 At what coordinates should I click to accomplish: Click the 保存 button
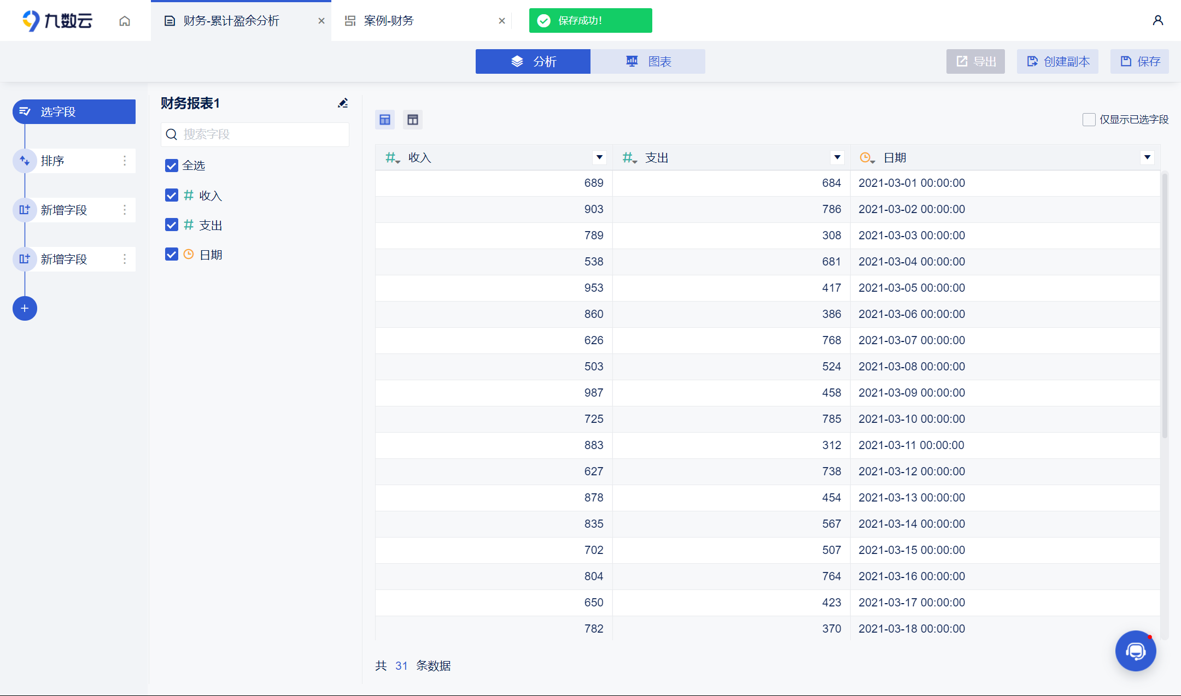tap(1140, 62)
